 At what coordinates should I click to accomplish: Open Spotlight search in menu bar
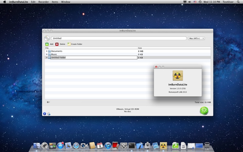click(x=238, y=2)
